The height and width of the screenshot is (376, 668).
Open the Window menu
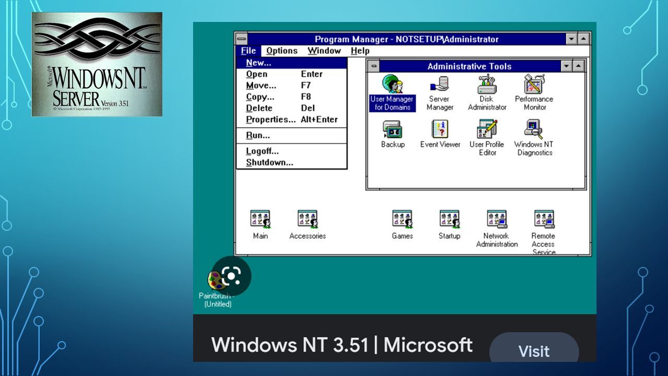[324, 51]
